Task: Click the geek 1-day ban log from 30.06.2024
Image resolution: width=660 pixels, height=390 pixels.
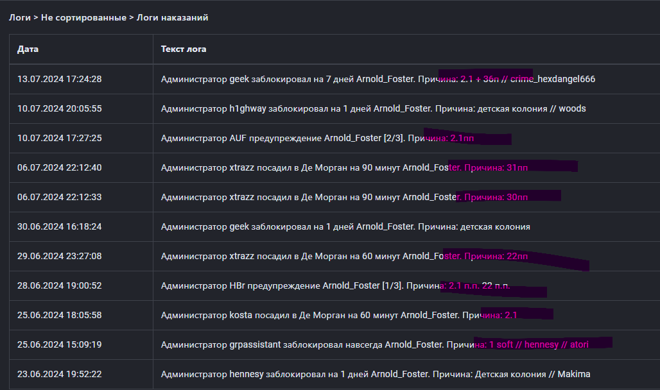Action: point(345,227)
